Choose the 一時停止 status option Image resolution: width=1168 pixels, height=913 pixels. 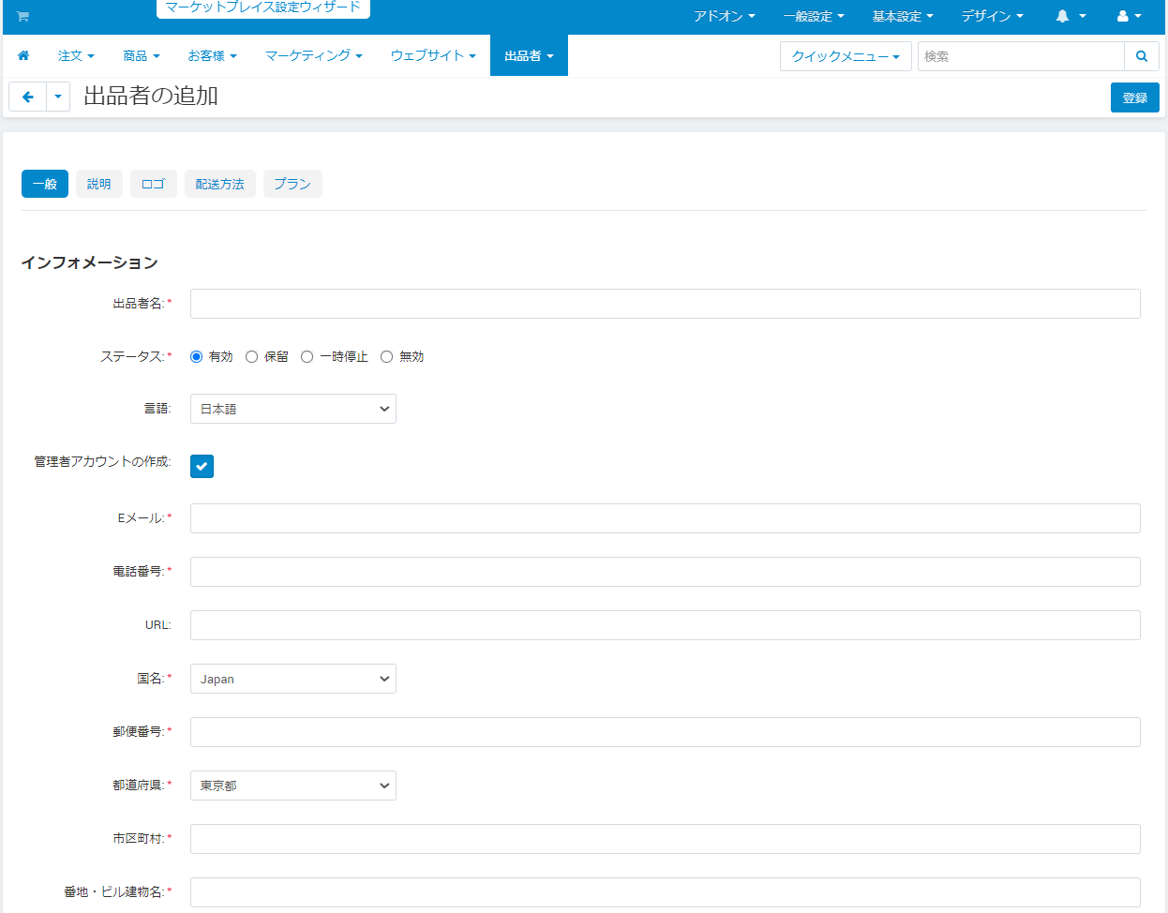tap(307, 356)
